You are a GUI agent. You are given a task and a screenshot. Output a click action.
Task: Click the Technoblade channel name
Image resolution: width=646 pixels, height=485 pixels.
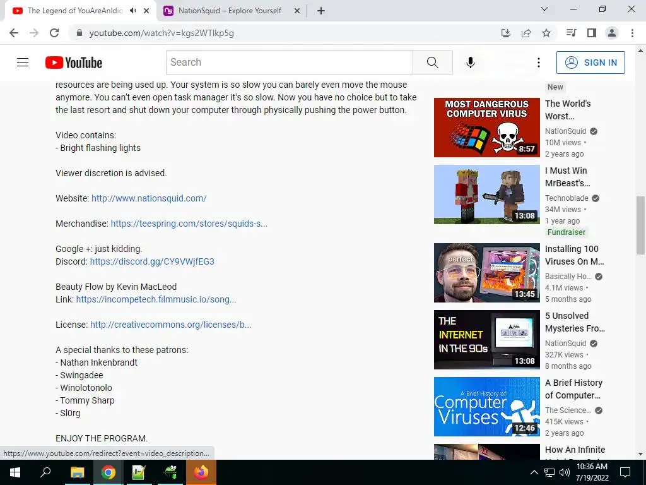(x=567, y=198)
